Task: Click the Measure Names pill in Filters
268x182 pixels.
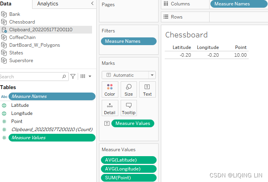Action: 129,41
